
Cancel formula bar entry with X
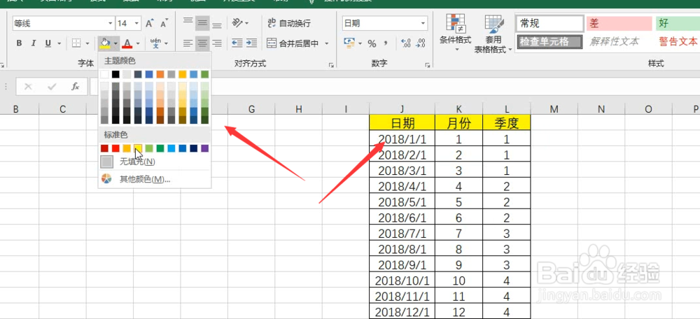pos(28,87)
